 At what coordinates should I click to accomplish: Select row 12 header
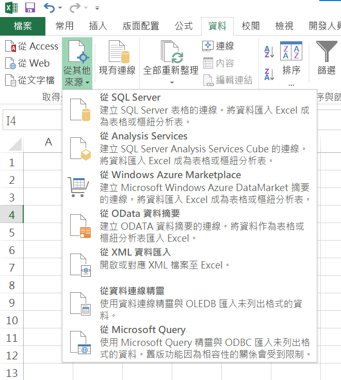click(x=12, y=355)
